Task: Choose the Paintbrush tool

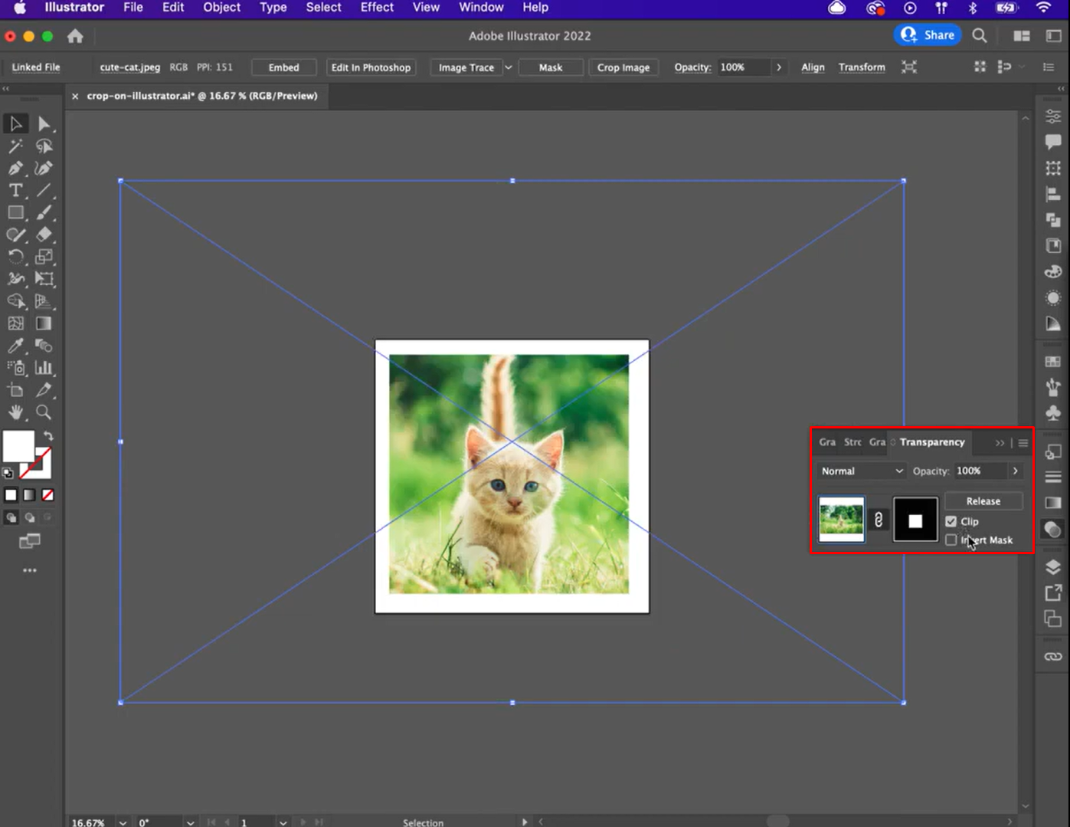Action: pos(44,212)
